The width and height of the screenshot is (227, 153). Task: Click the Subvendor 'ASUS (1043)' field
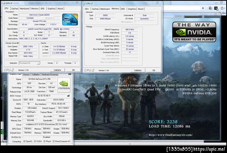(59, 100)
